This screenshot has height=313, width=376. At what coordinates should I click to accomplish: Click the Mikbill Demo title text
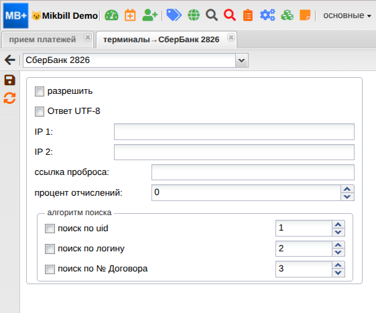70,16
